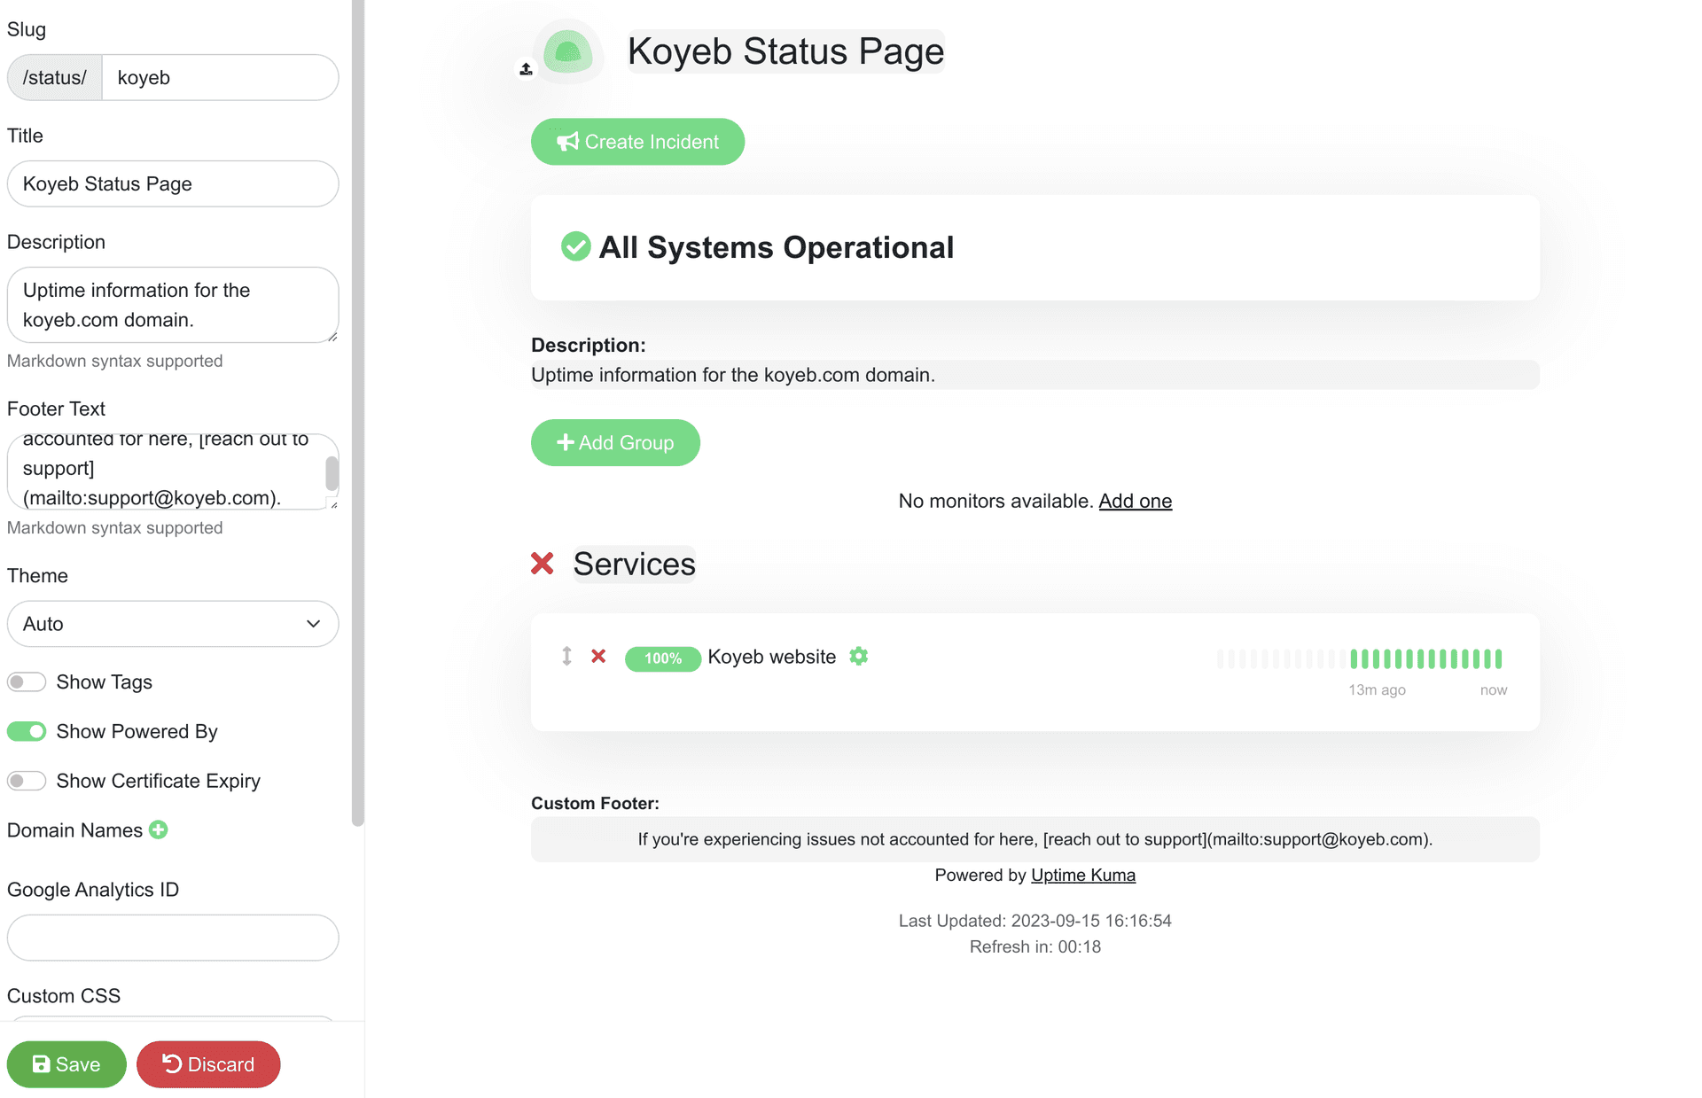Remove the Services group with red X
1702x1098 pixels.
point(542,564)
